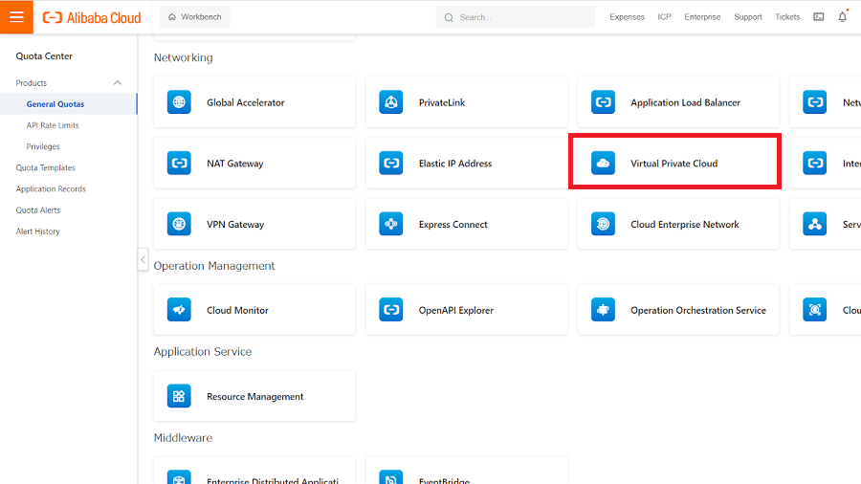Click the VPN Gateway icon
Image resolution: width=861 pixels, height=484 pixels.
[179, 225]
